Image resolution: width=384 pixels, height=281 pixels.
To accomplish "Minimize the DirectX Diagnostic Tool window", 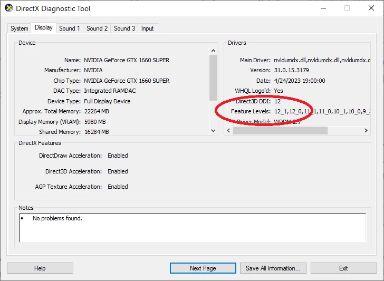I will tap(323, 8).
